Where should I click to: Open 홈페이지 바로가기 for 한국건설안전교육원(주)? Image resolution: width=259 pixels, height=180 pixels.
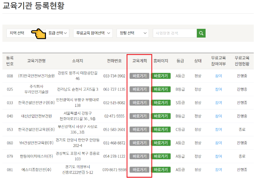pyautogui.click(x=161, y=129)
